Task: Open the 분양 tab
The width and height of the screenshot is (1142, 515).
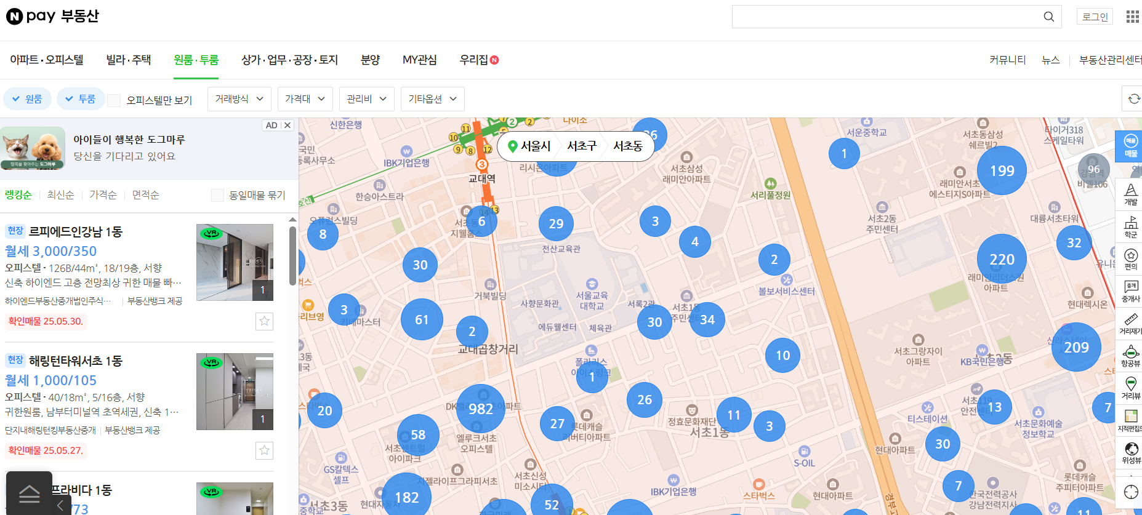Action: 370,60
